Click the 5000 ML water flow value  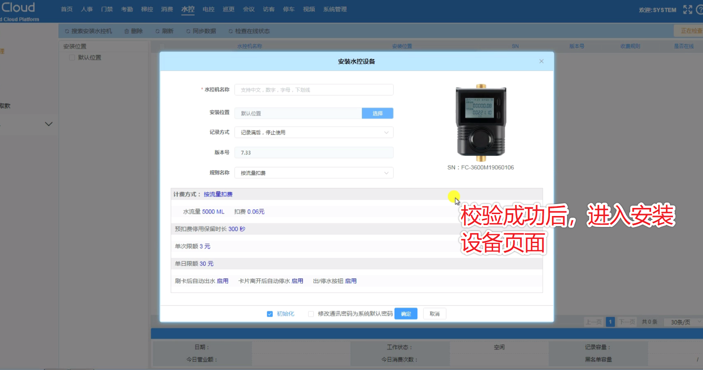point(213,212)
